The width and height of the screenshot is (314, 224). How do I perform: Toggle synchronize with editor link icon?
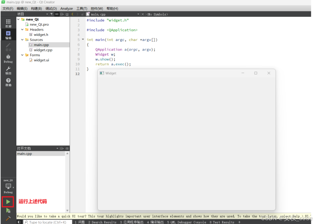(x=57, y=14)
